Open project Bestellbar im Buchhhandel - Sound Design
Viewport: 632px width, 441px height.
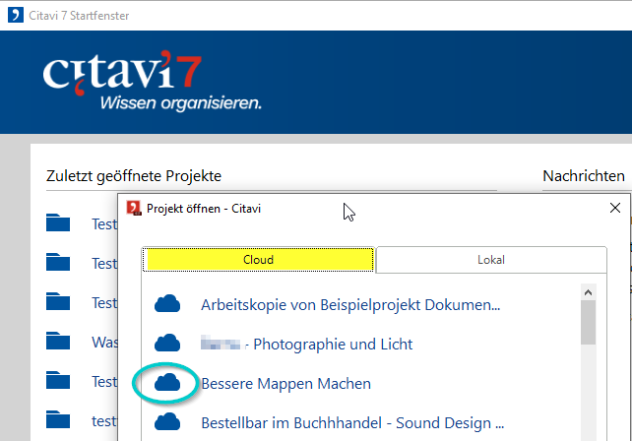[x=352, y=423]
